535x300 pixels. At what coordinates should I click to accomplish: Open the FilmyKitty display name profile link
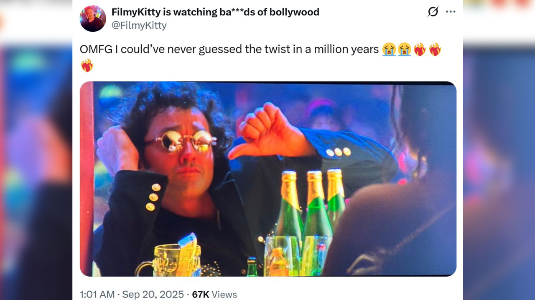[215, 12]
